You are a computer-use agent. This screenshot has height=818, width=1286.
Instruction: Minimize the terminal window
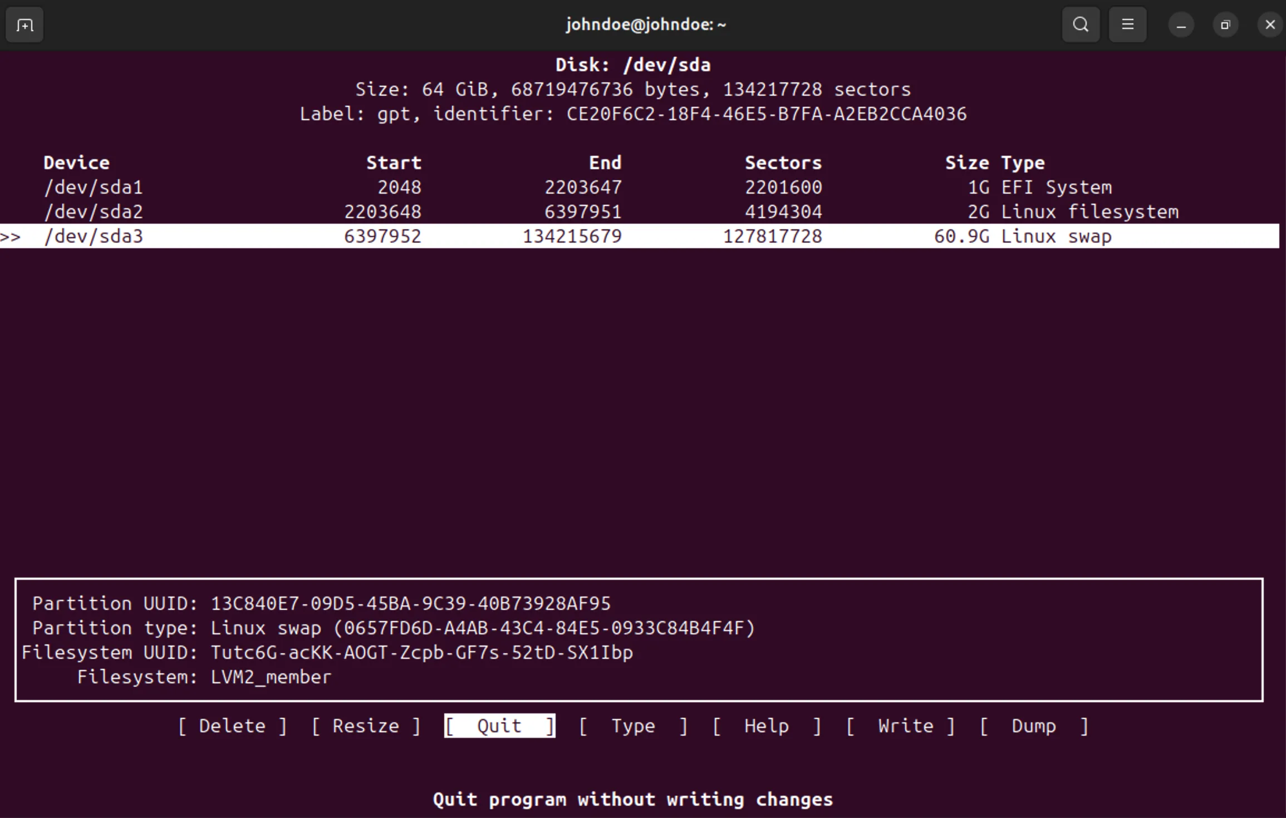[1181, 25]
